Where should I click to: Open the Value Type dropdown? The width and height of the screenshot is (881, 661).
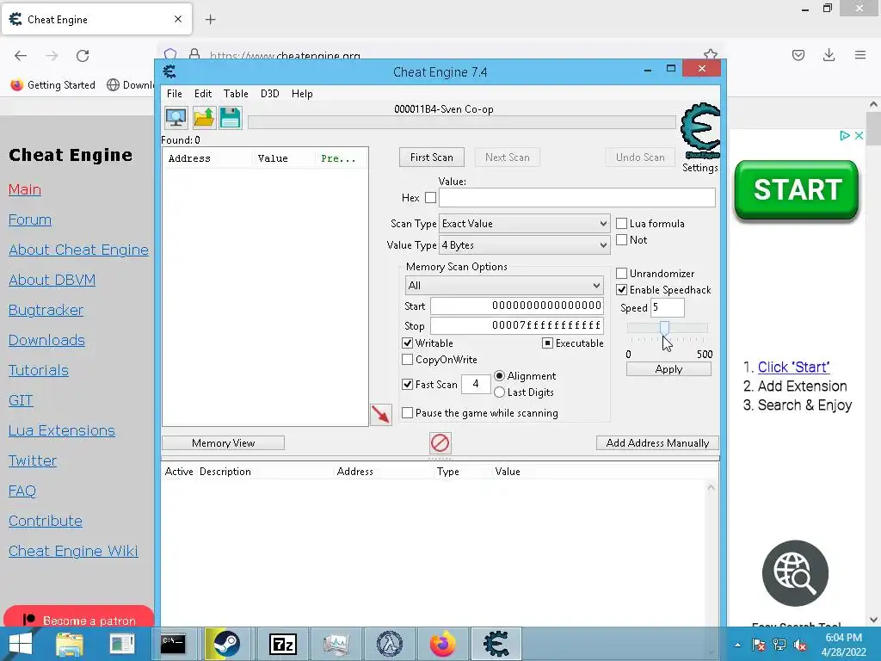pos(524,245)
